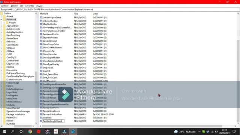Select the CLSID key
Viewport: 240px width, 135px height.
[x=9, y=54]
